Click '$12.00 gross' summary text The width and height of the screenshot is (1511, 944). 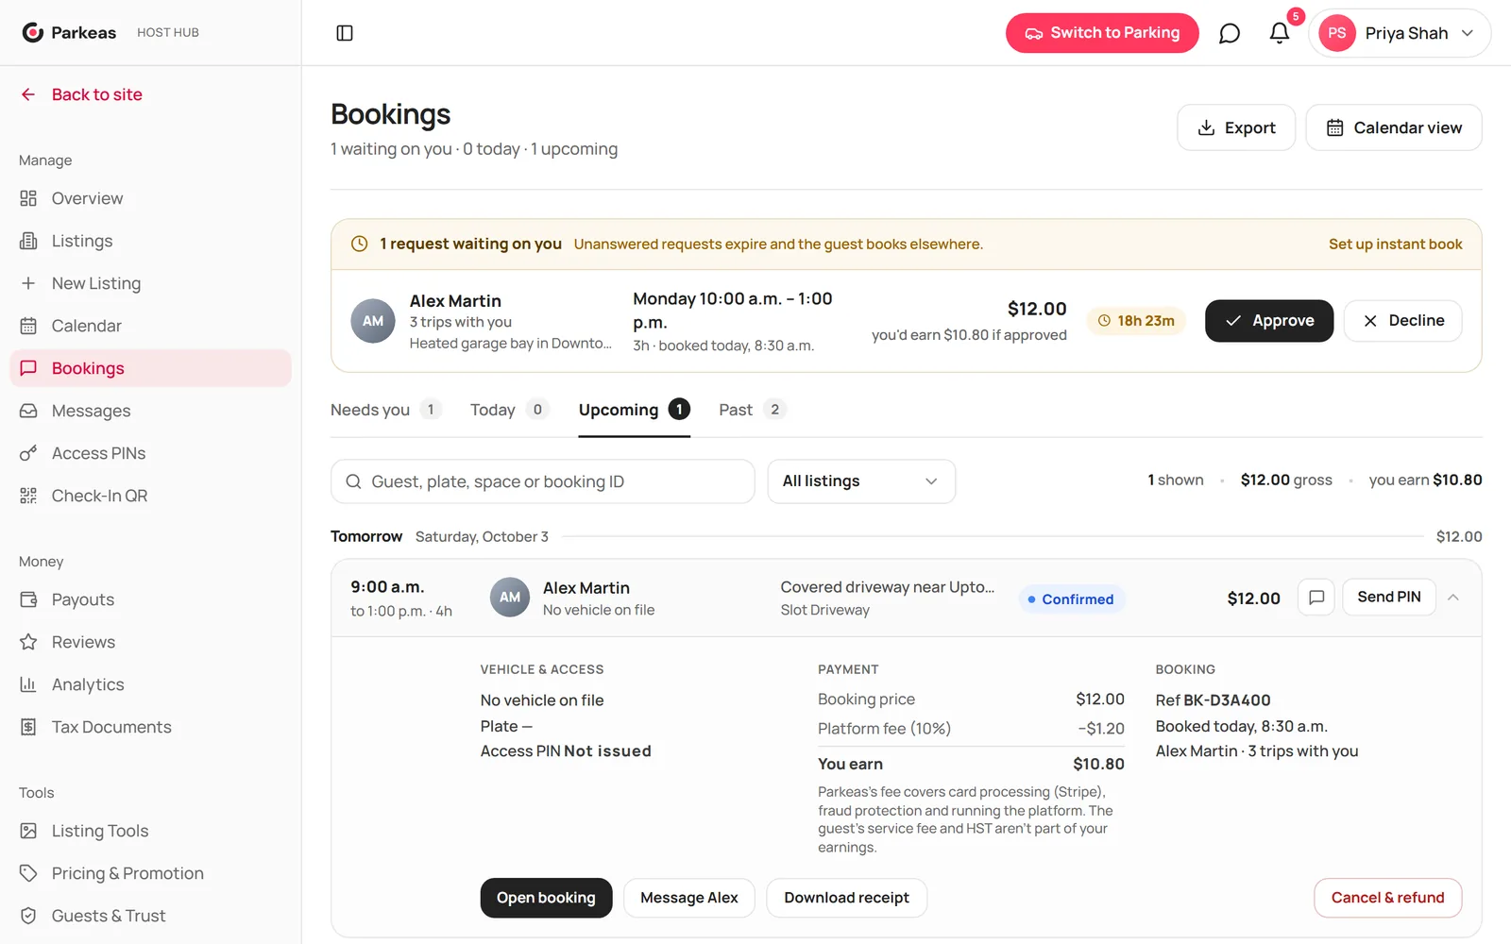click(1286, 480)
